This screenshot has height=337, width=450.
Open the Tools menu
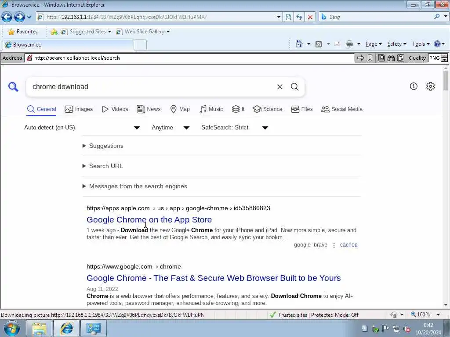point(421,44)
